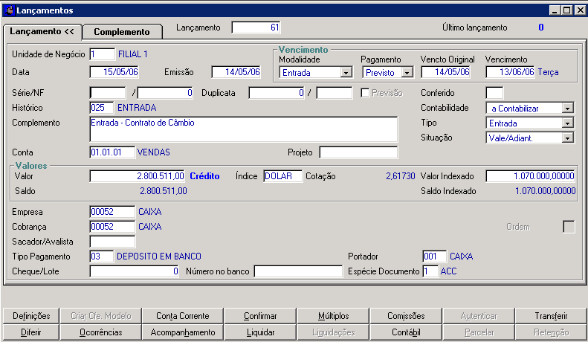Screen dimensions: 588x342
Task: Click the Série field before the slash
Action: (108, 93)
